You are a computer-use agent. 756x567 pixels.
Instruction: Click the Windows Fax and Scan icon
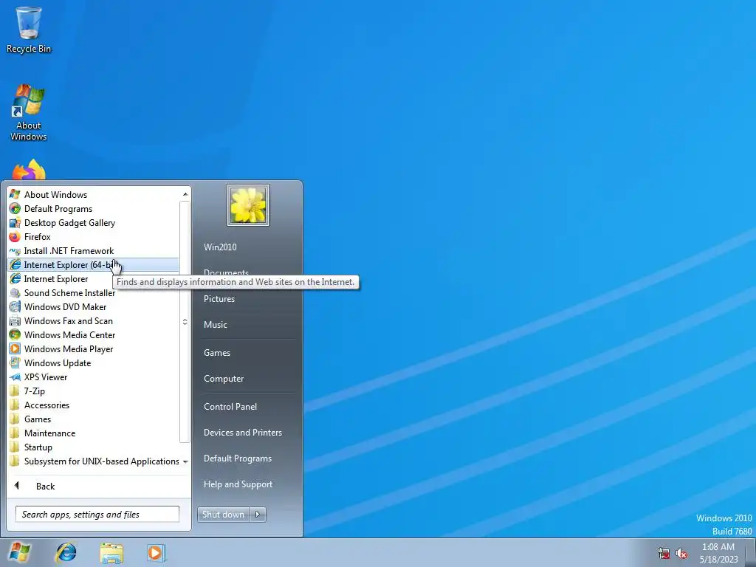(x=15, y=320)
